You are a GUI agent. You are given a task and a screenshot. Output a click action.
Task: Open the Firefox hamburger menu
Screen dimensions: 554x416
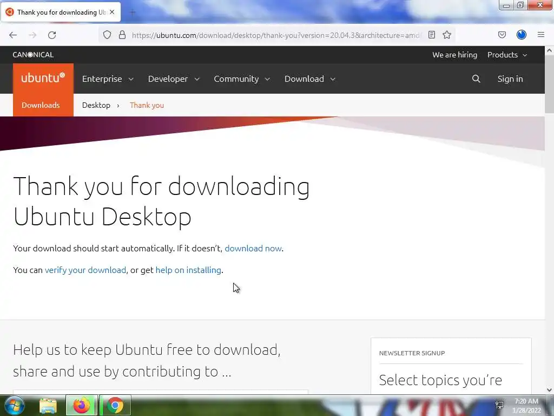pyautogui.click(x=541, y=35)
